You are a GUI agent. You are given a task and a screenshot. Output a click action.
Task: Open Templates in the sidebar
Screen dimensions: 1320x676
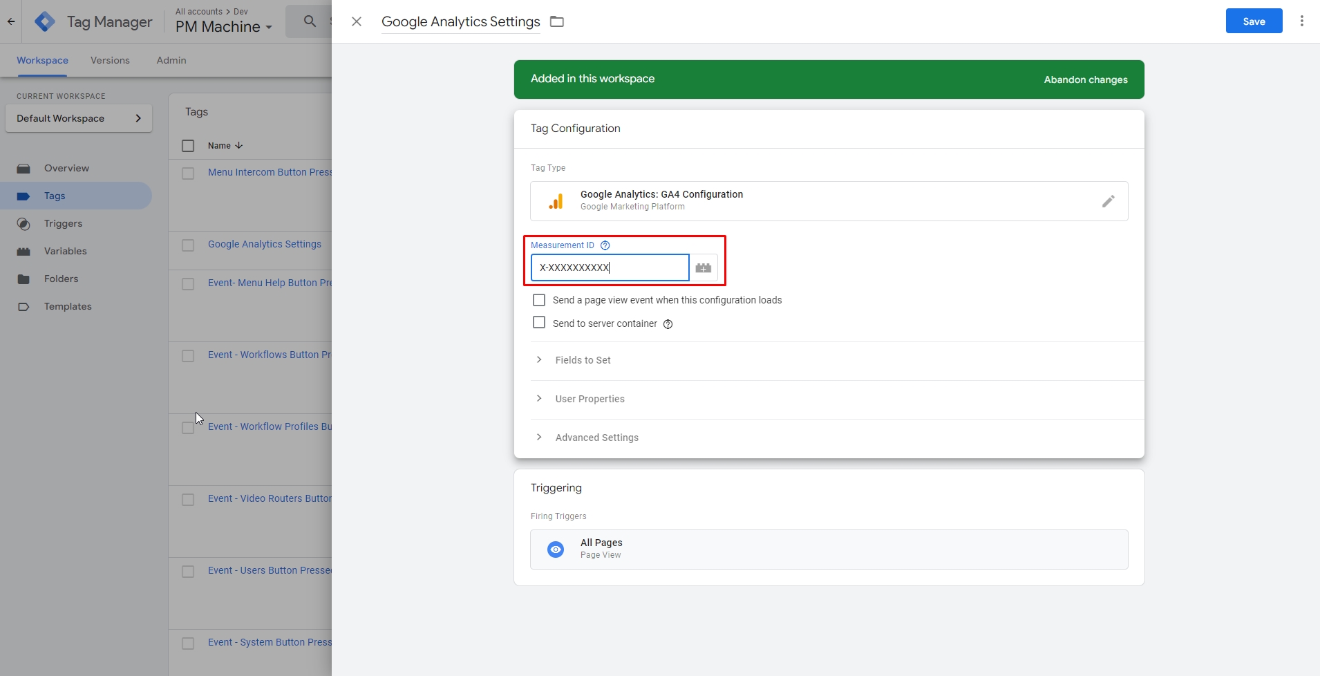68,307
